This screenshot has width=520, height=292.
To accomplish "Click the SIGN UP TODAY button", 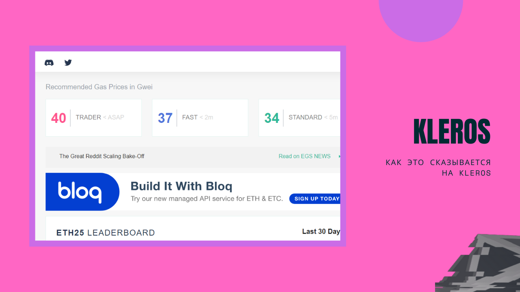I will point(315,199).
